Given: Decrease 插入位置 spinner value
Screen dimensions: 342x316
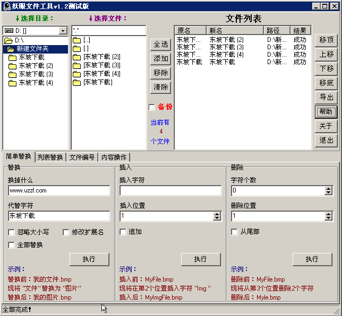Looking at the screenshot, I should click(x=217, y=218).
